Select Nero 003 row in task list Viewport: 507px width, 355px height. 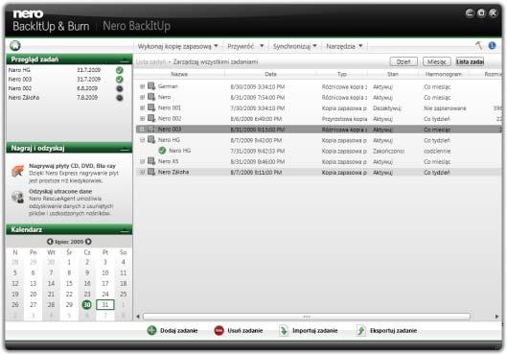coord(318,130)
